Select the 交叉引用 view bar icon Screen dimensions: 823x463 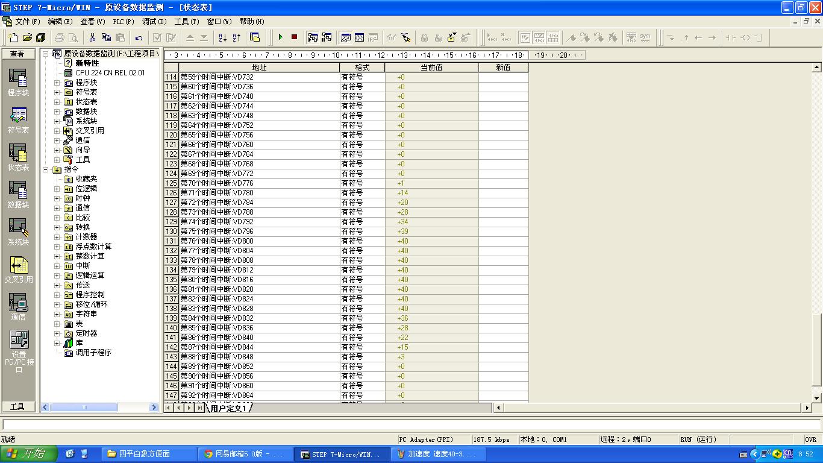18,265
